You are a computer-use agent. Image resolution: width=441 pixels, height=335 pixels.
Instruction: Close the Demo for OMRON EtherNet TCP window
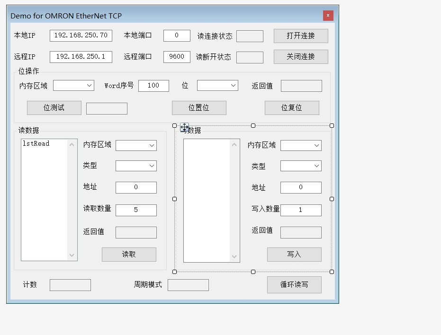pos(328,16)
